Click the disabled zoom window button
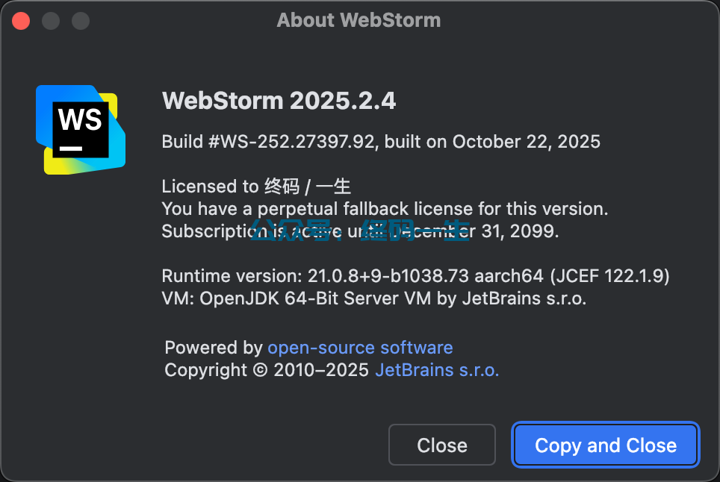The height and width of the screenshot is (482, 720). tap(80, 20)
